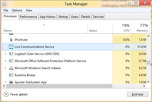Select the Microsoft Windows Search Indexer name
Viewport: 152px width, 102px height.
[x=38, y=68]
